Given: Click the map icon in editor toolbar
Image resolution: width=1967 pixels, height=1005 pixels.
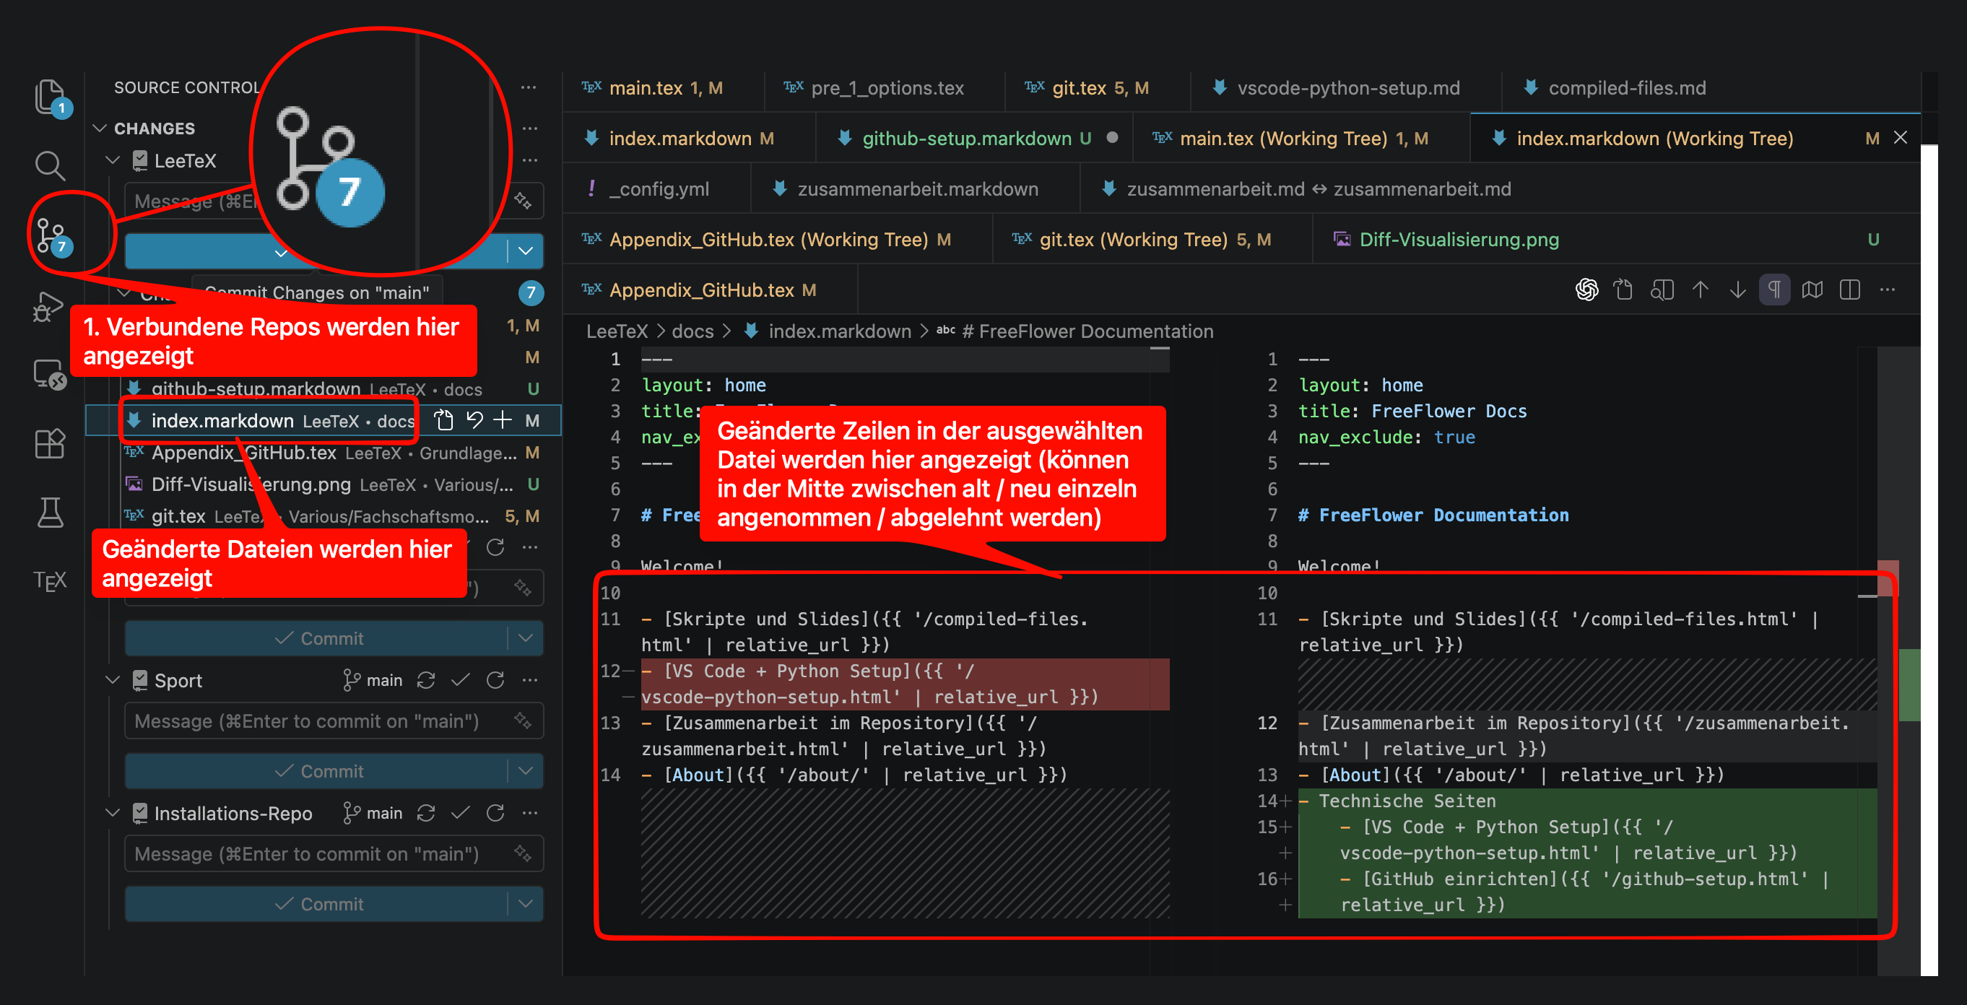Looking at the screenshot, I should [x=1812, y=290].
